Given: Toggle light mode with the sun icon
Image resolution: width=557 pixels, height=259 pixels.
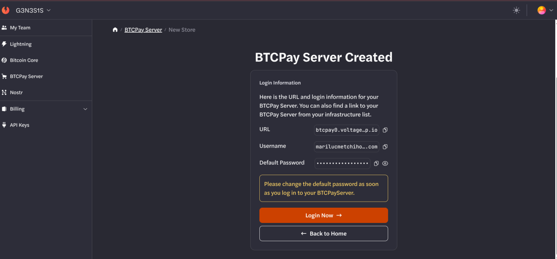Looking at the screenshot, I should click(517, 10).
